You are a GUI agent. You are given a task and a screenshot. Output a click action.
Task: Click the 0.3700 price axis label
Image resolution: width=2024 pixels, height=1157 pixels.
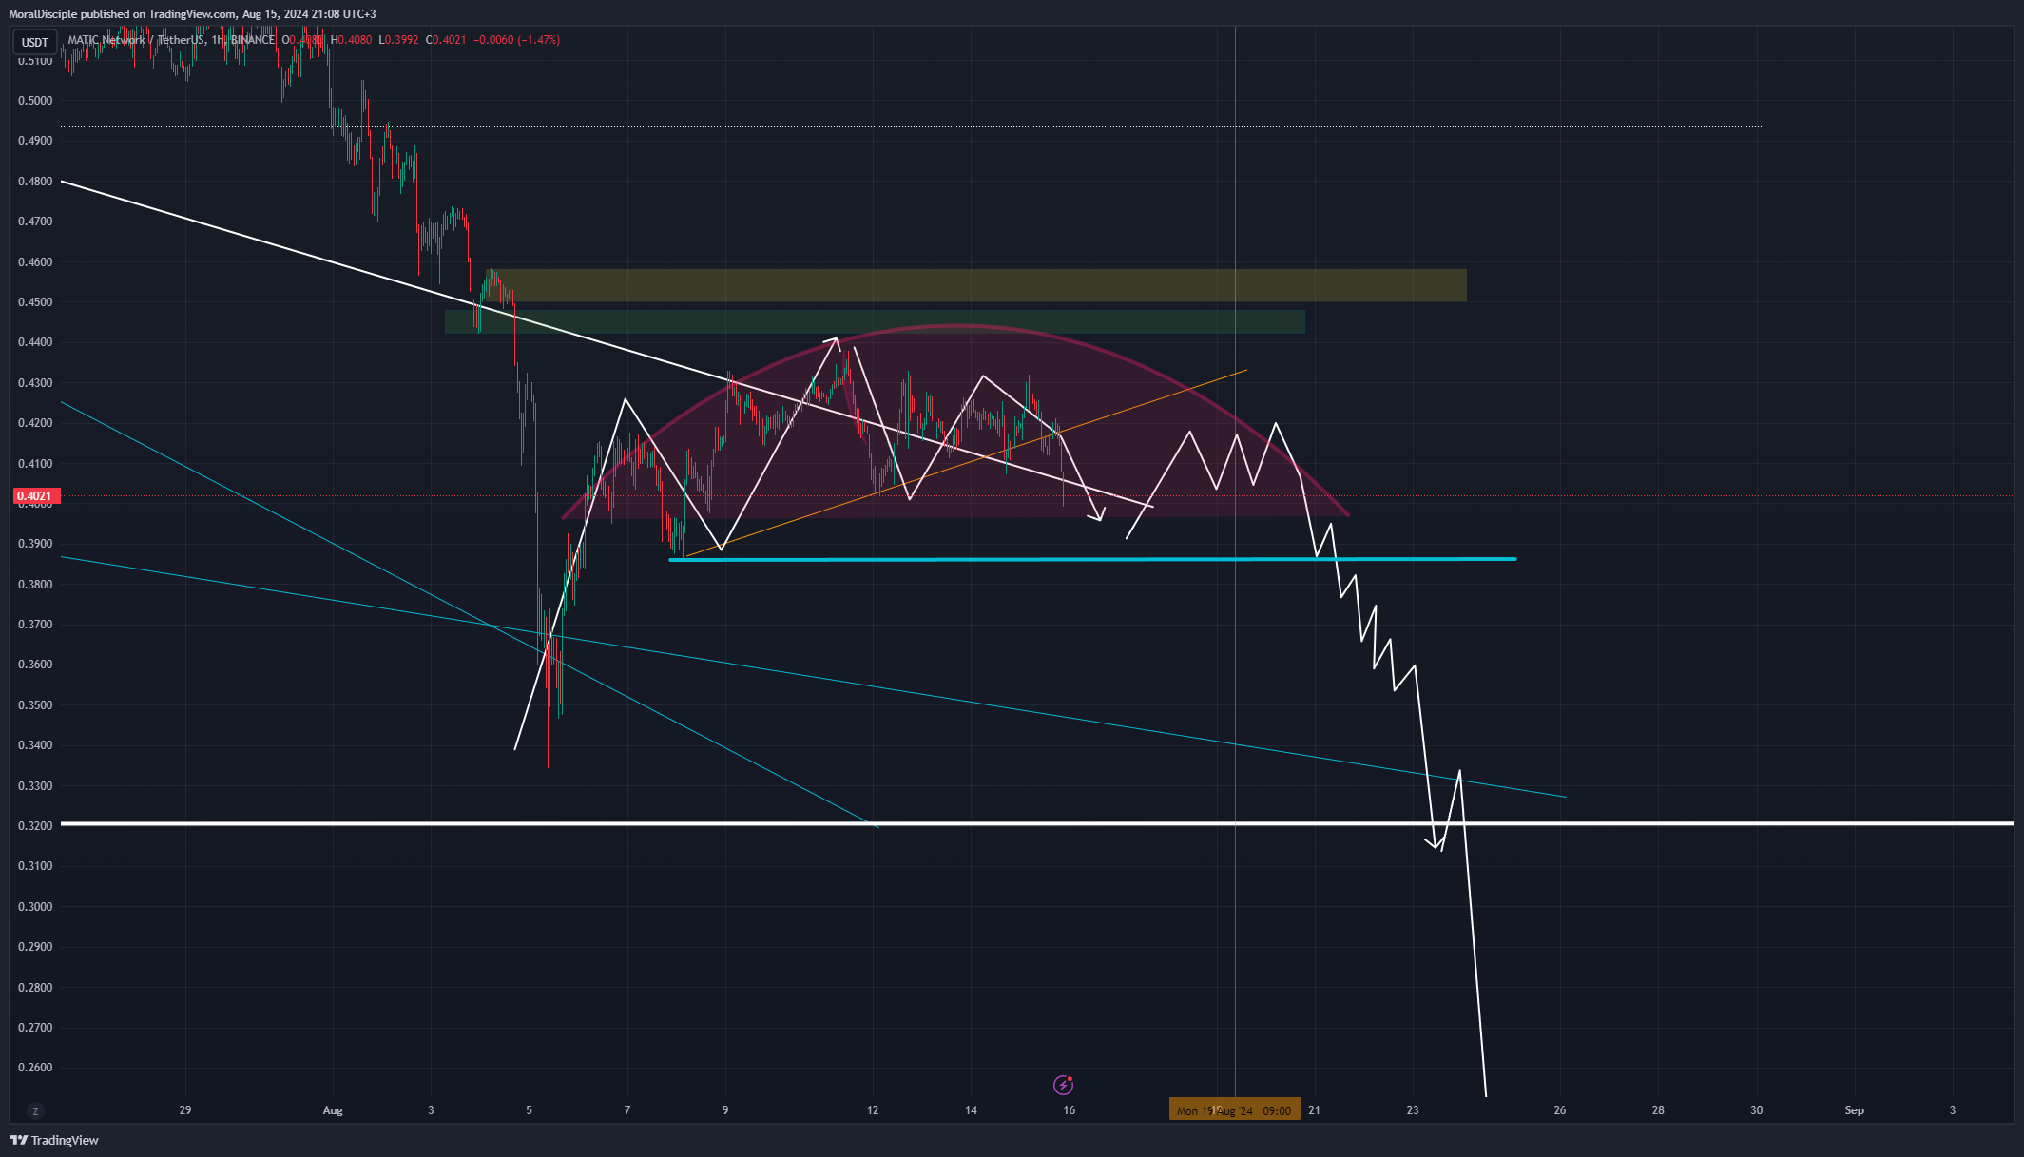(35, 625)
